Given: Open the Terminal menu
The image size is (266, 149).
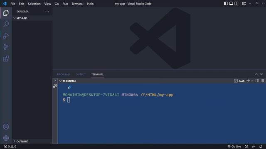Looking at the screenshot, I should (78, 4).
